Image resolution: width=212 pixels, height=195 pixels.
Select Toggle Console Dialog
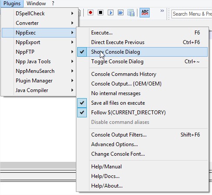(x=143, y=62)
